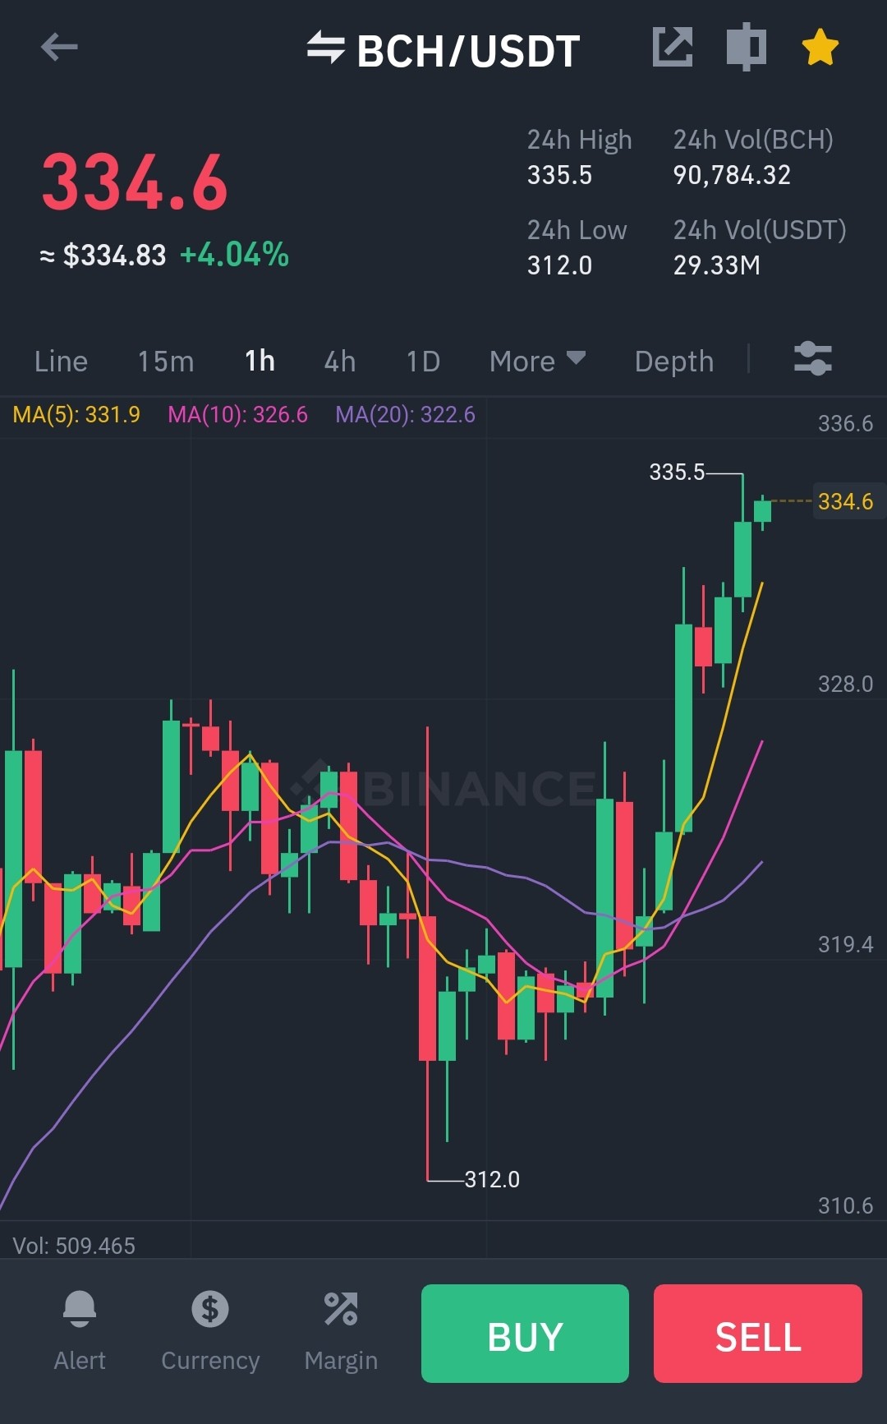The image size is (887, 1424).
Task: Open the chart indicator settings sliders icon
Action: pyautogui.click(x=812, y=359)
